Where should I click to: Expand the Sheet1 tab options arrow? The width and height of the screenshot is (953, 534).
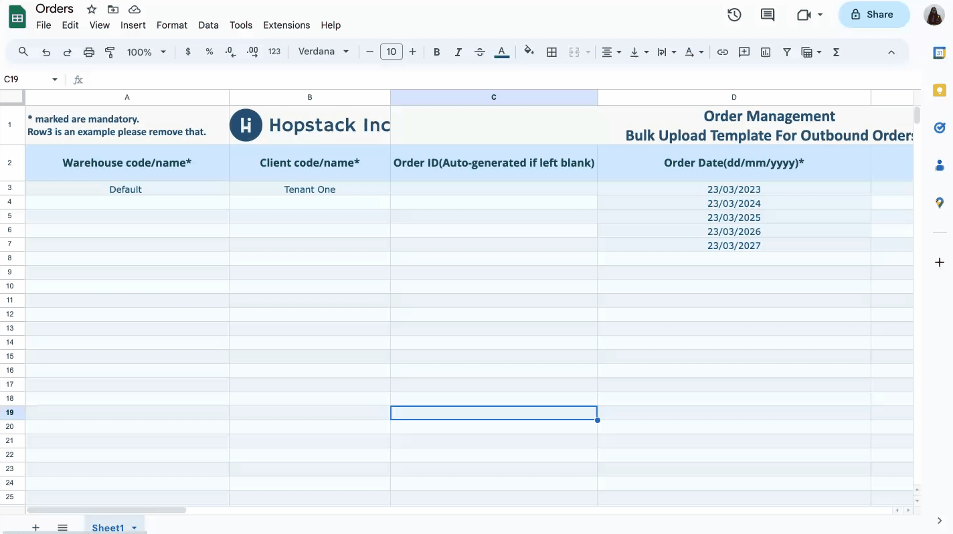pos(134,528)
